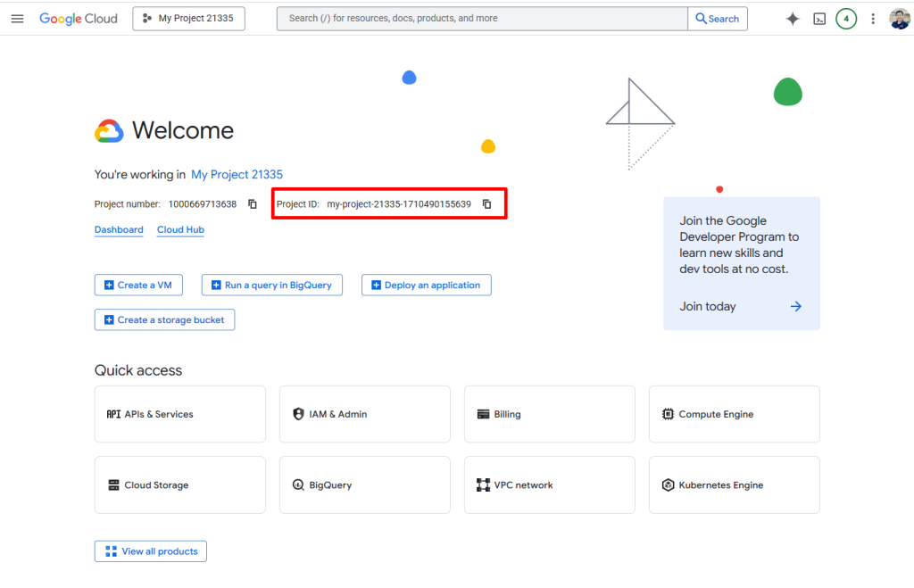Click Deploy an application button
Image resolution: width=914 pixels, height=588 pixels.
pyautogui.click(x=426, y=285)
